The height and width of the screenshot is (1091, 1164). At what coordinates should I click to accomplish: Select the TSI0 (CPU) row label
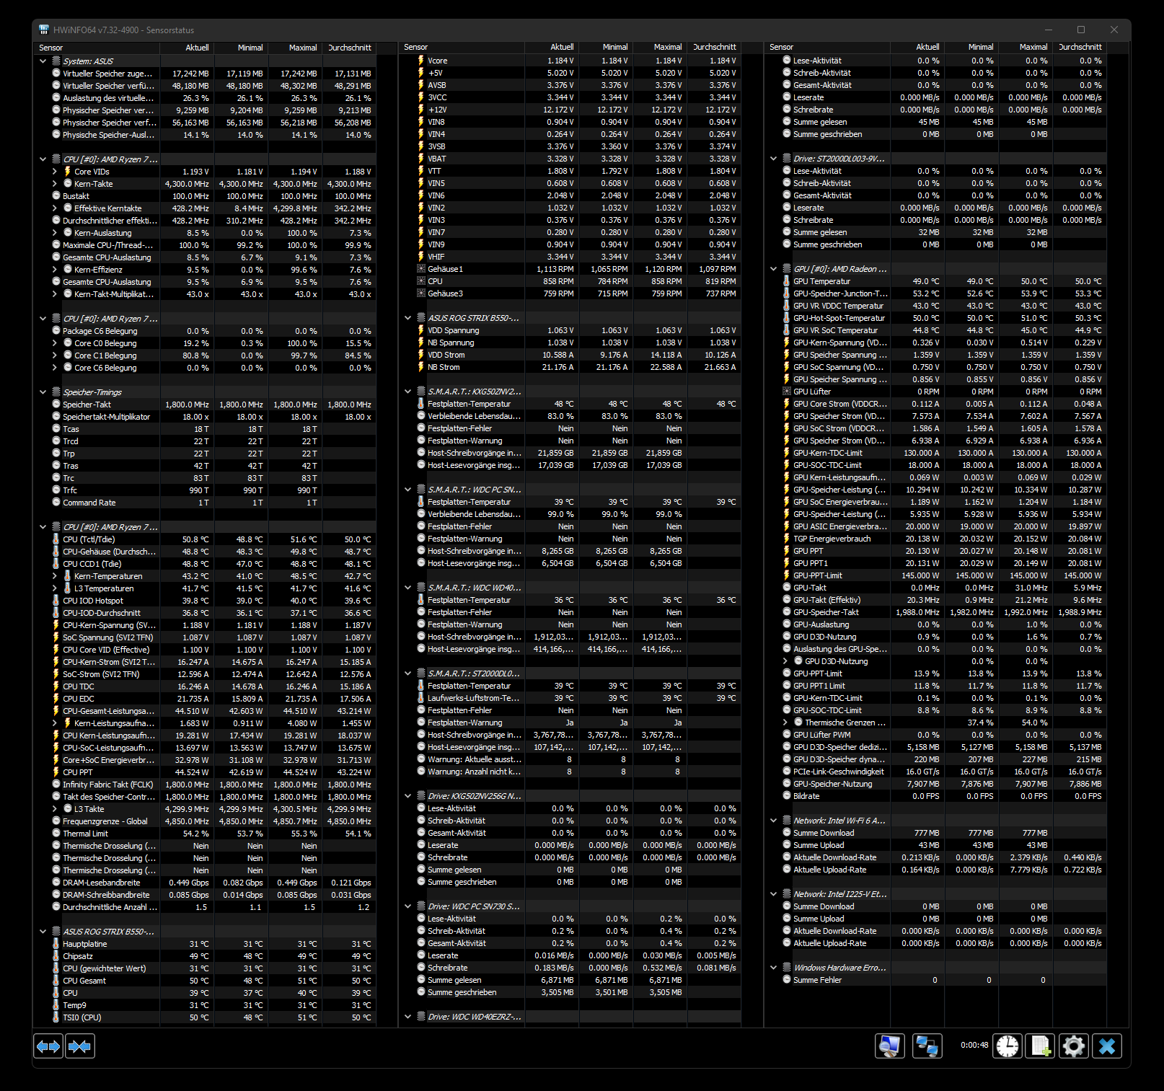(82, 1017)
